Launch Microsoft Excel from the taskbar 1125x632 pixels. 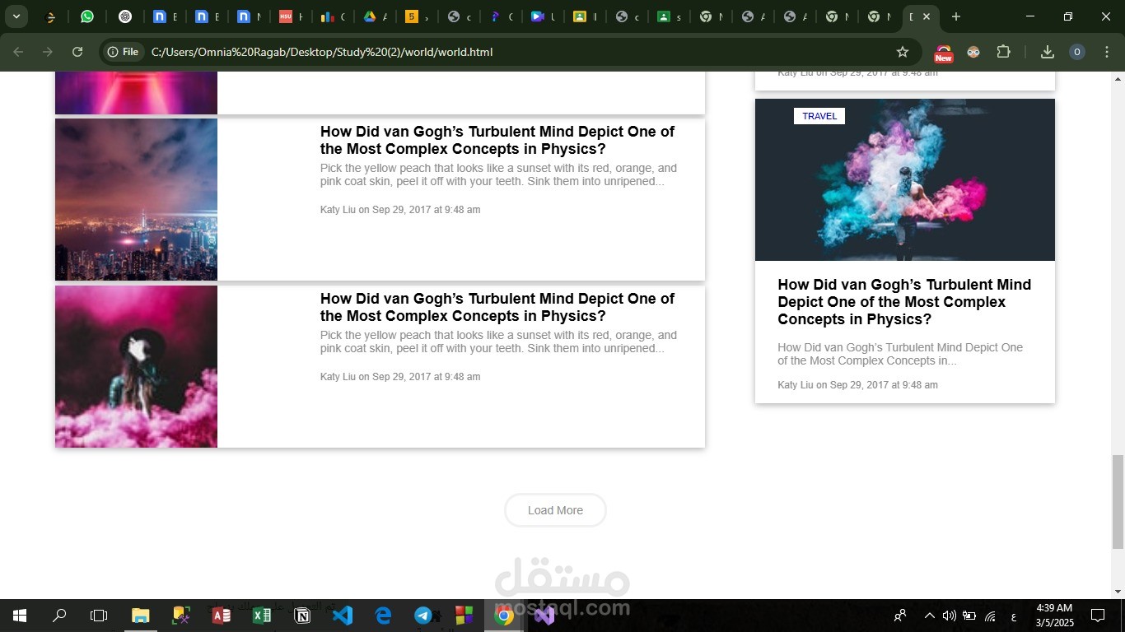coord(261,616)
